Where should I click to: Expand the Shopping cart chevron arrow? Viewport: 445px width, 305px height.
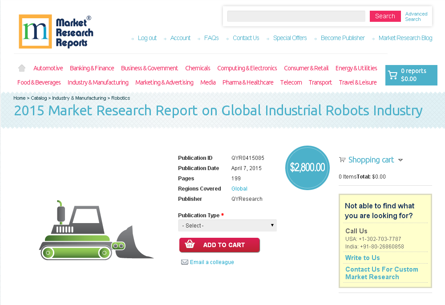(400, 160)
